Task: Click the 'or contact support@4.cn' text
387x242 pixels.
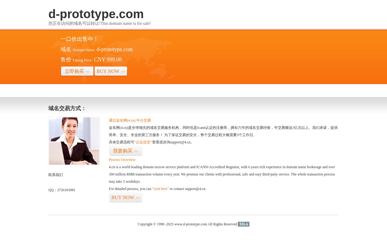Action: click(188, 189)
